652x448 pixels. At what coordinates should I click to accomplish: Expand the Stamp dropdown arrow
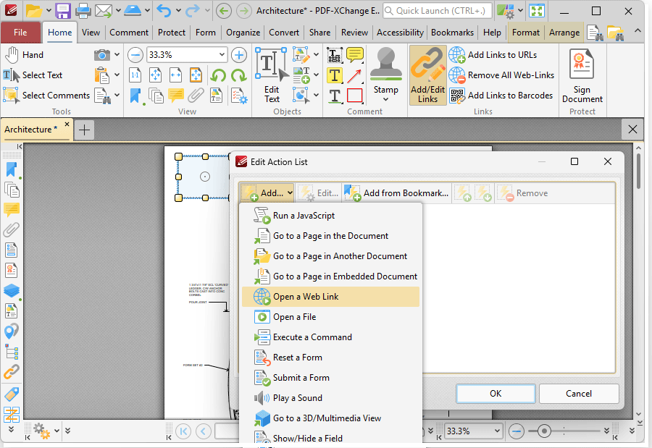pyautogui.click(x=386, y=99)
